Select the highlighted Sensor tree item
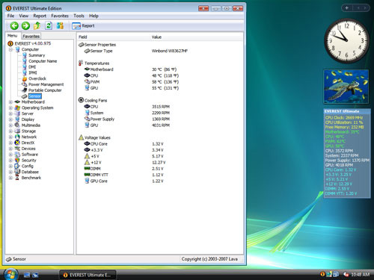The height and width of the screenshot is (280, 374). (x=35, y=96)
